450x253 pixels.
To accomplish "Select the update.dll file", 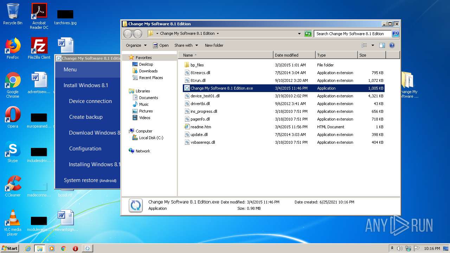I will pyautogui.click(x=284, y=135).
